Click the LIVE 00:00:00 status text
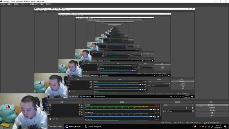 (x=166, y=123)
